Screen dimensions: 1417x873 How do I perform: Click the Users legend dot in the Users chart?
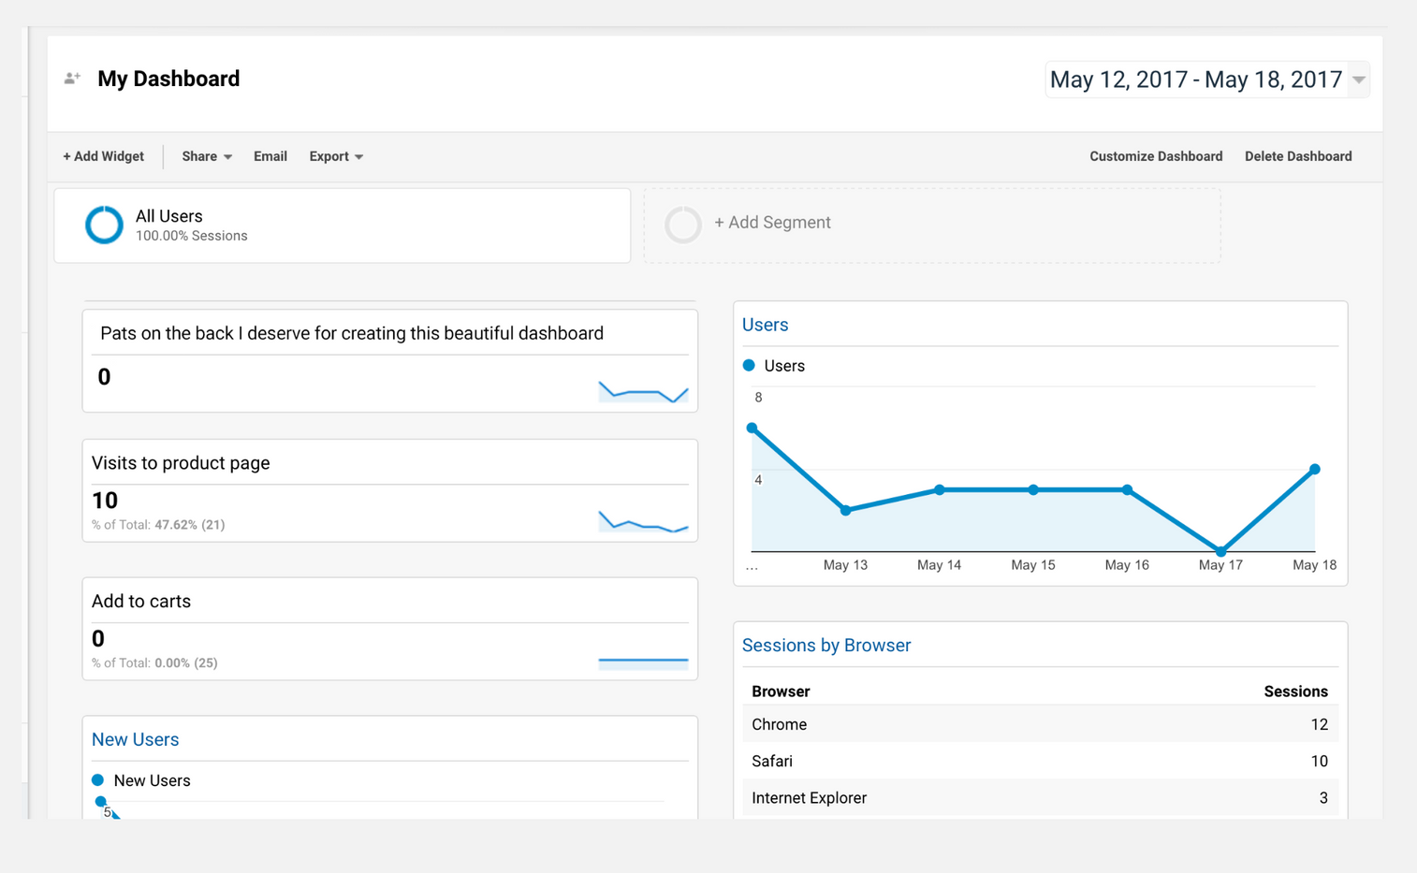point(749,366)
